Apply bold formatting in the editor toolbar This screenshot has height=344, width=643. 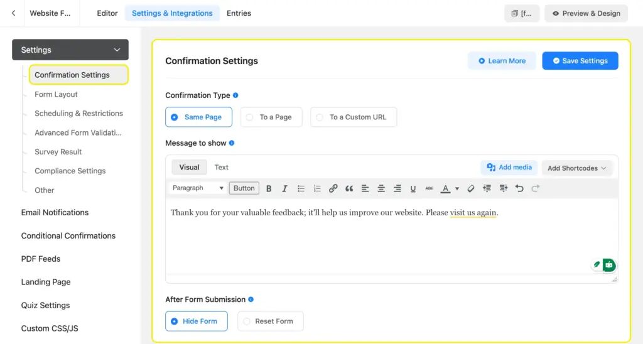(x=269, y=188)
